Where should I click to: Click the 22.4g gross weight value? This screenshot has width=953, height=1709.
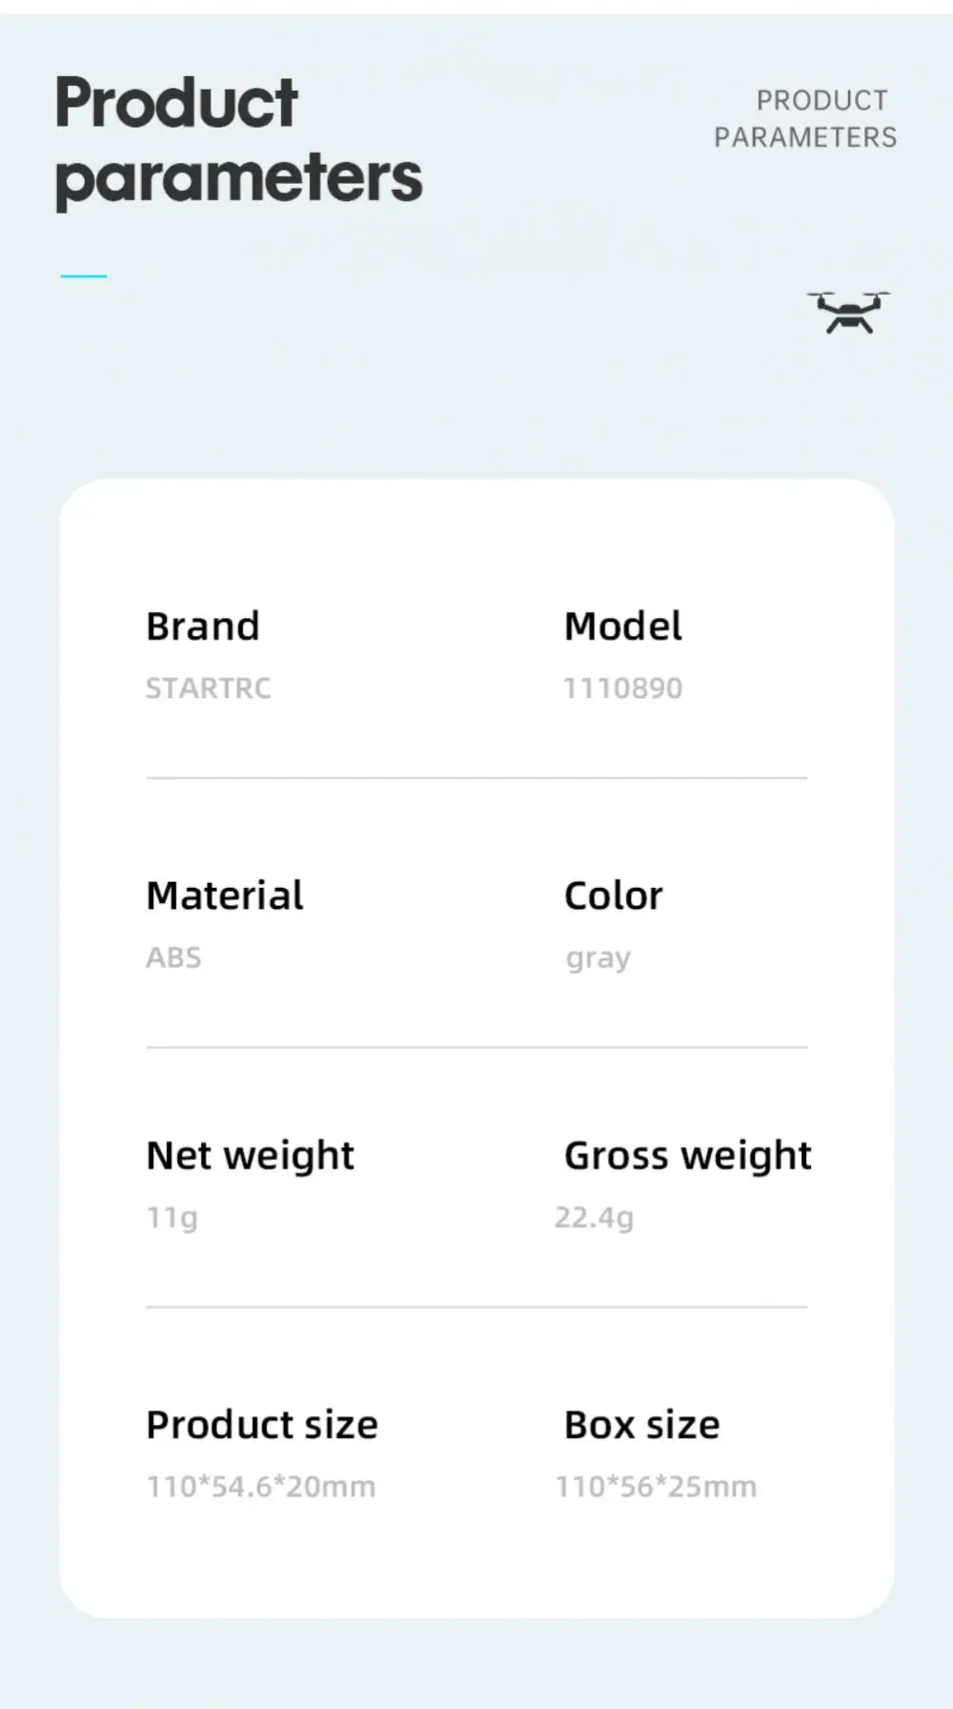coord(594,1218)
